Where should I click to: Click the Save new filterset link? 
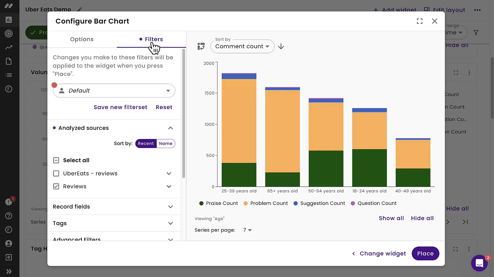coord(120,107)
